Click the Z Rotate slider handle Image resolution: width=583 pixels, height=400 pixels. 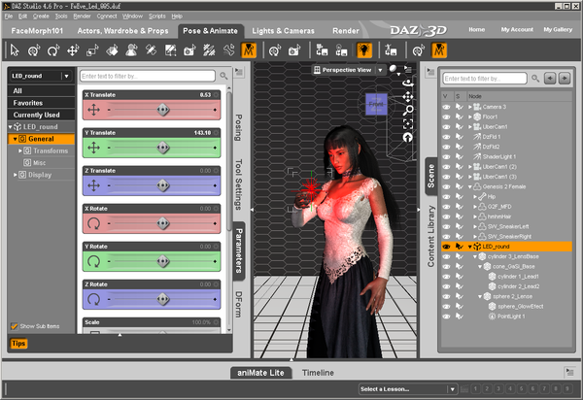point(163,299)
